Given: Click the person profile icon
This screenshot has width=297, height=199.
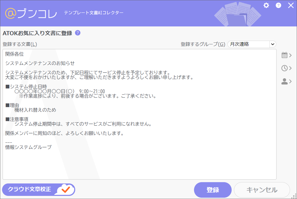Looking at the screenshot, I should tap(285, 81).
